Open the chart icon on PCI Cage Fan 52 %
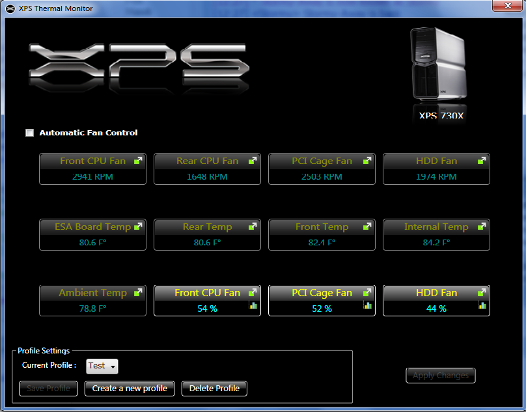The width and height of the screenshot is (526, 412). 368,305
